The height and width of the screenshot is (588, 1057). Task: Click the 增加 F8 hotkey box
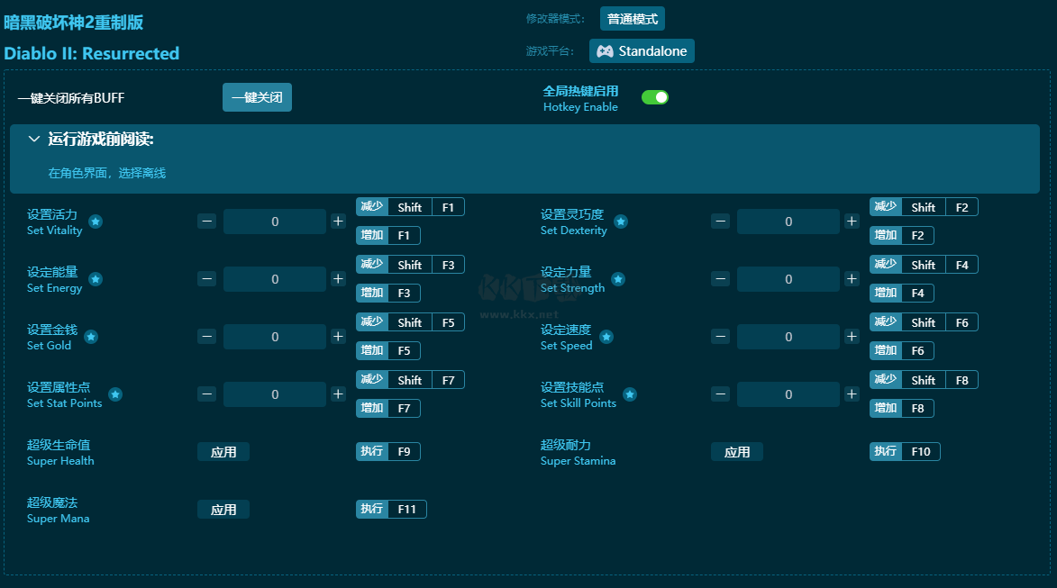coord(902,408)
